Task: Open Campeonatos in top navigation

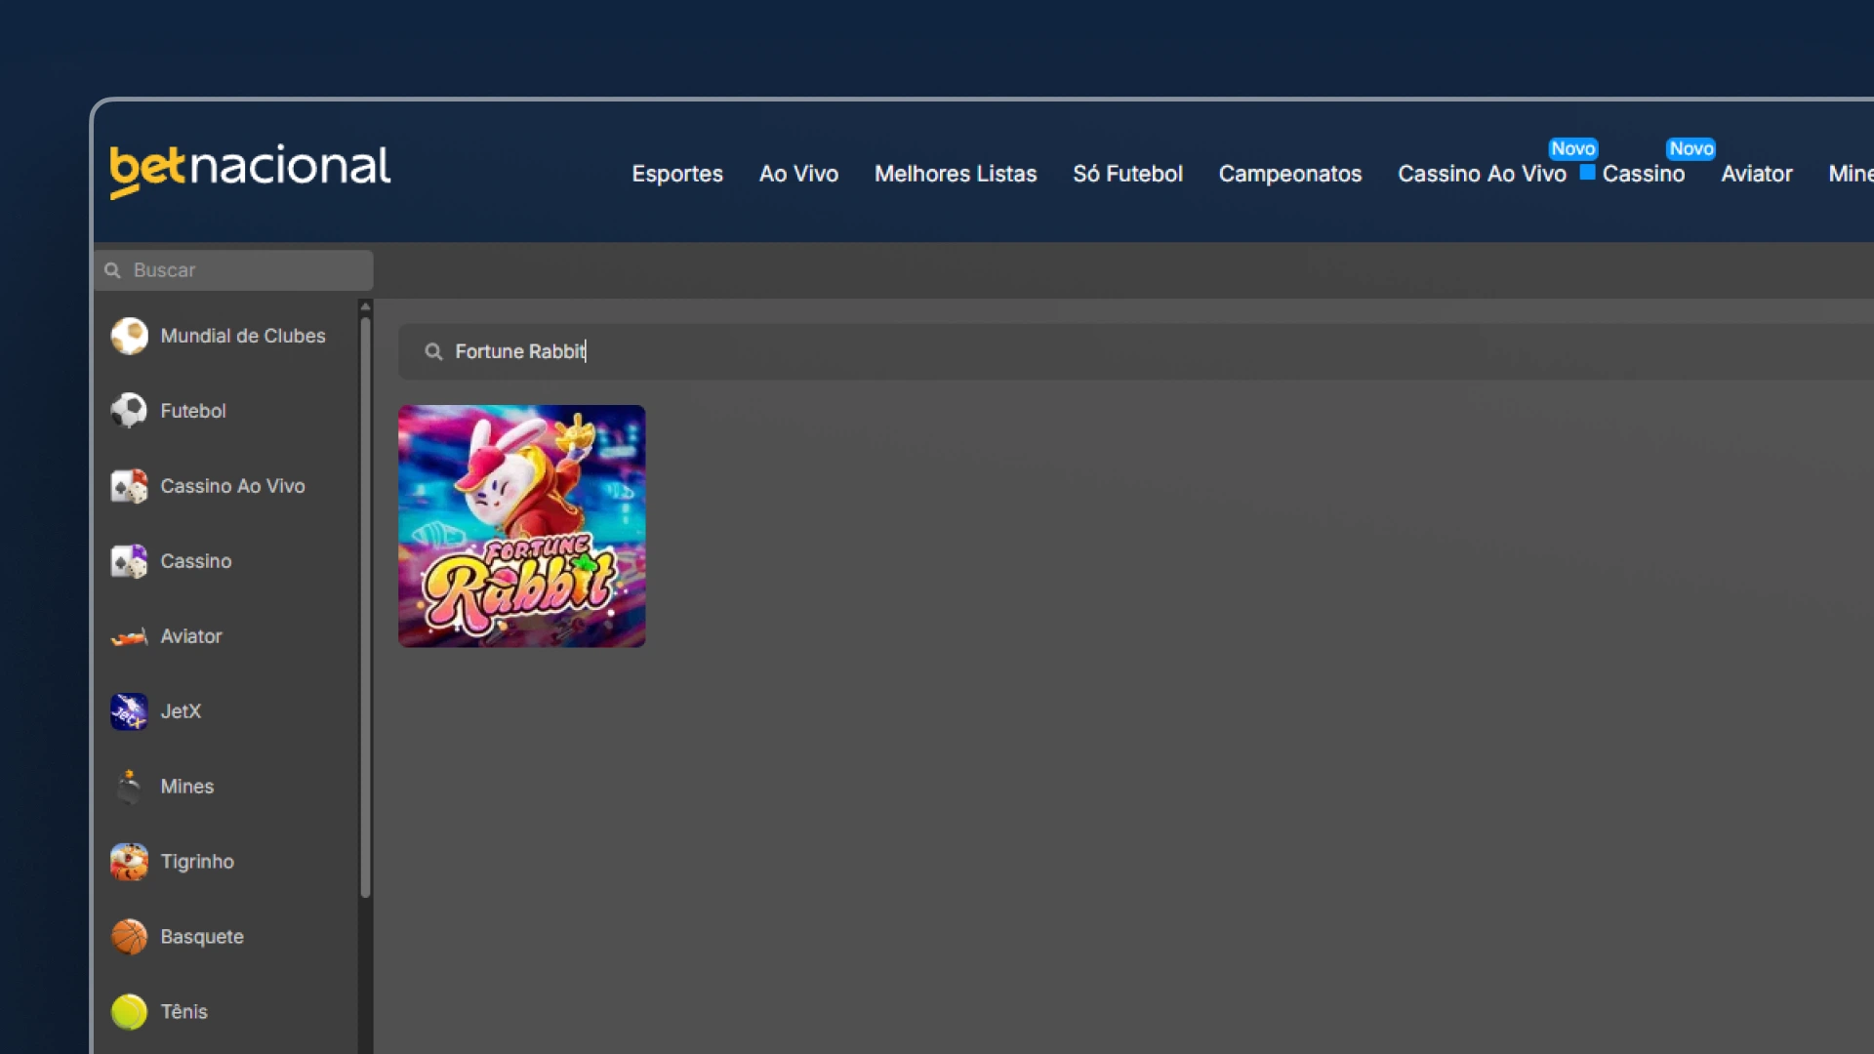Action: [1290, 174]
